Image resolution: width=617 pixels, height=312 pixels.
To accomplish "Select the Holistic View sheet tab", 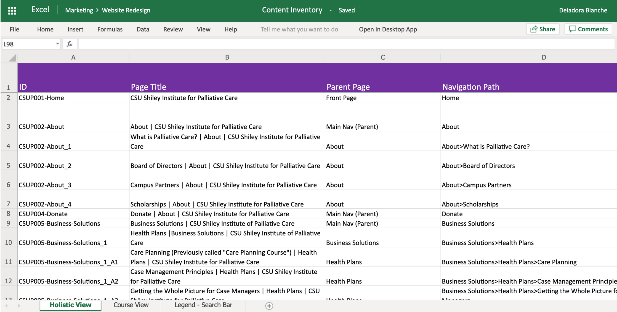I will (x=70, y=305).
